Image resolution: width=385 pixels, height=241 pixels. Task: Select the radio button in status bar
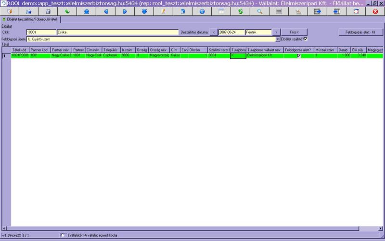(x=63, y=235)
